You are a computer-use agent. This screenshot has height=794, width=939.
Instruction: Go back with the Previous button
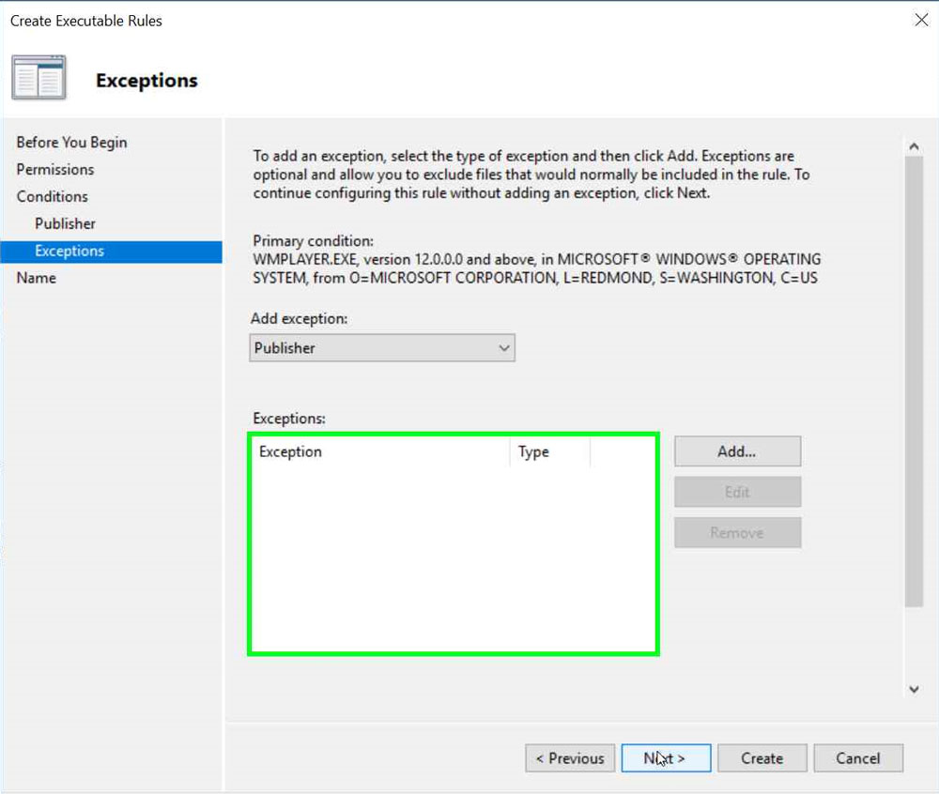570,758
